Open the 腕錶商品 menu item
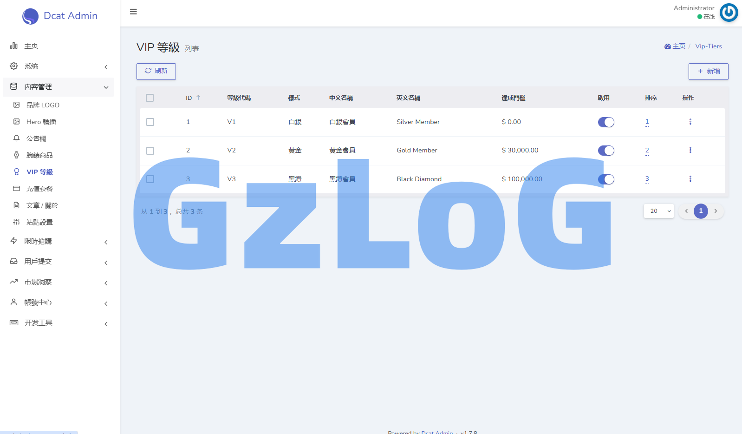 click(39, 155)
